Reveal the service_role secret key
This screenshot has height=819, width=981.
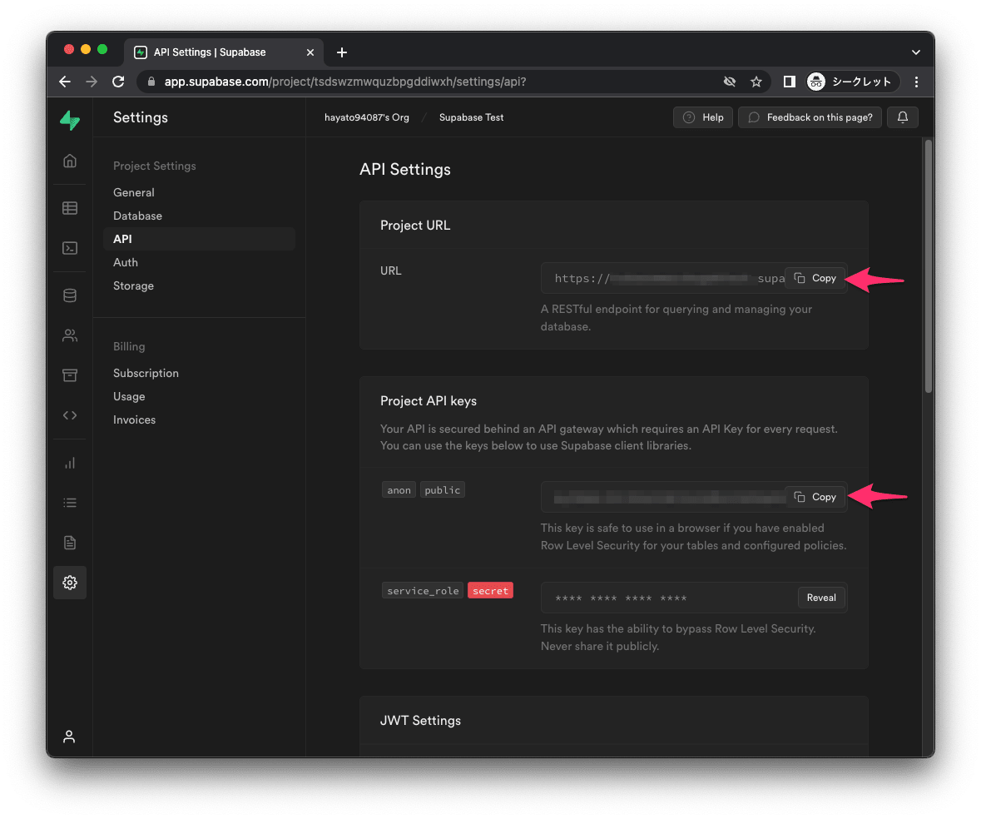click(x=821, y=598)
